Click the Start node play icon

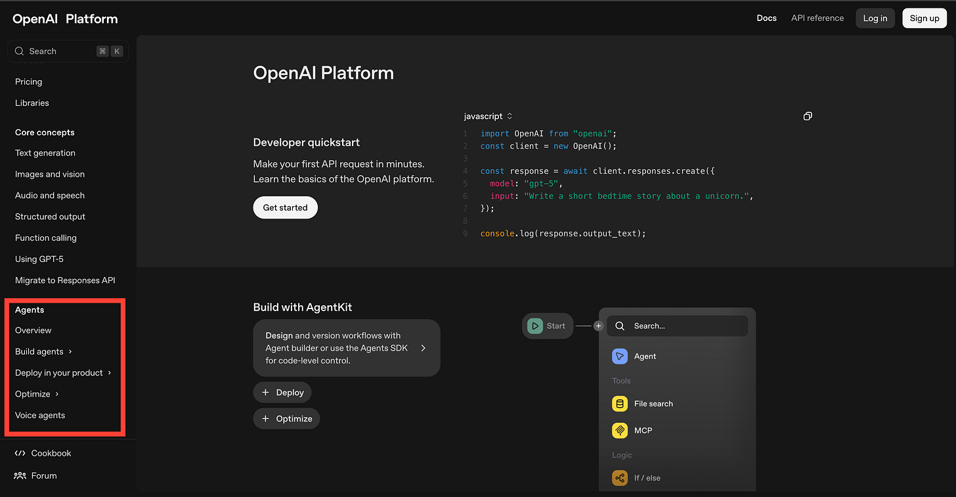(535, 326)
